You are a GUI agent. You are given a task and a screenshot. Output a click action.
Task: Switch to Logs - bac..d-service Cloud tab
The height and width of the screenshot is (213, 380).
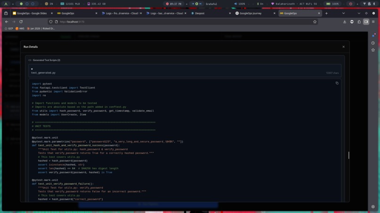(166, 13)
